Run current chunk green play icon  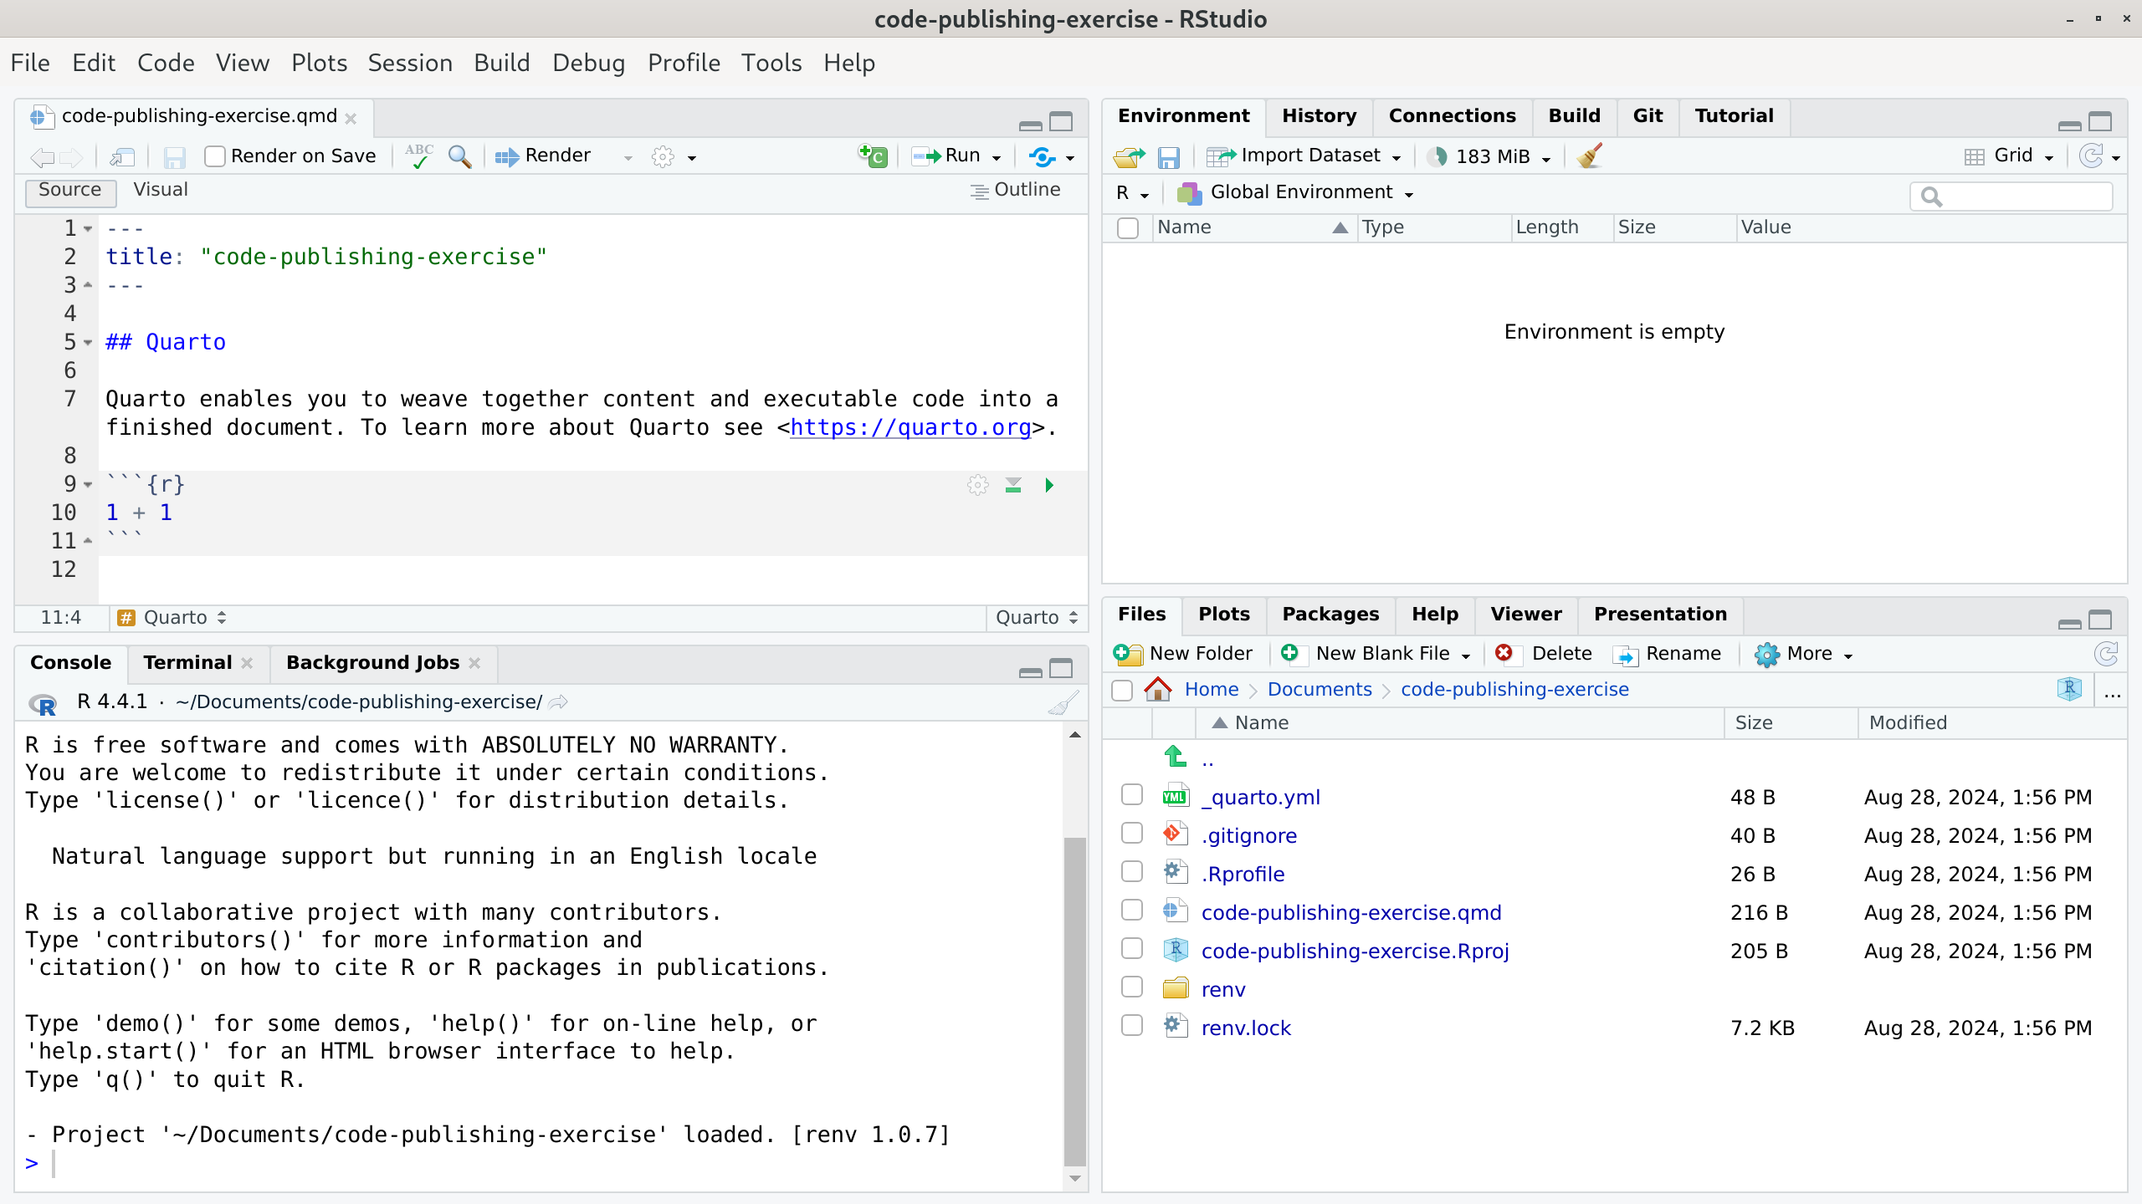(1049, 485)
